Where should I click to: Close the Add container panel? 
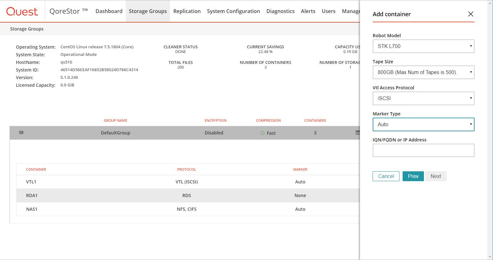(471, 14)
